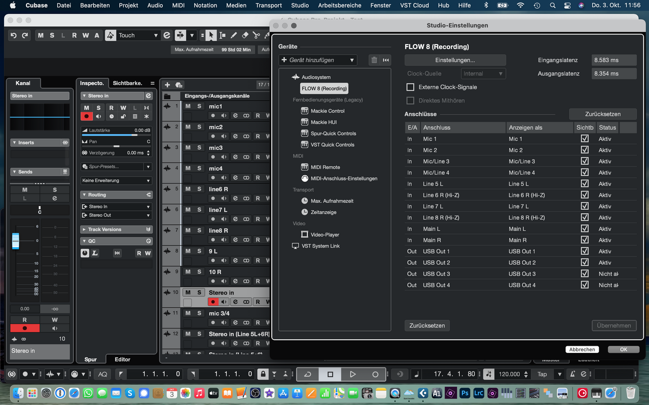Click the reset devices icon beside trash
The height and width of the screenshot is (405, 649).
point(386,60)
